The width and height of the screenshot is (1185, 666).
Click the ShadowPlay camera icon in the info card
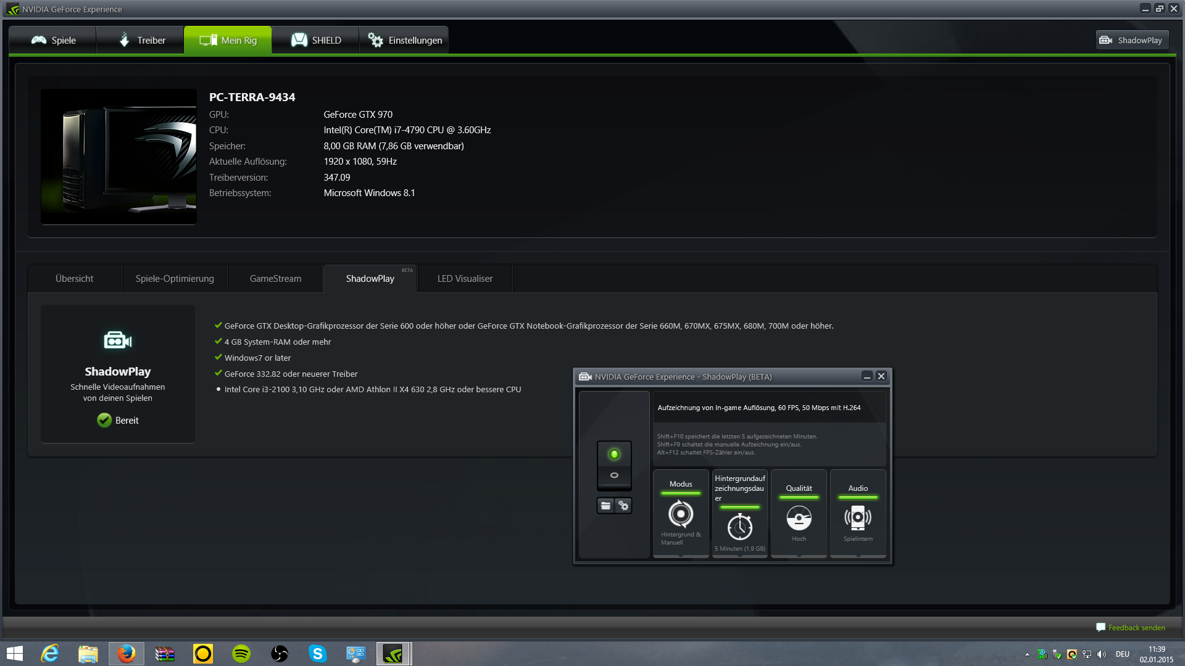118,340
